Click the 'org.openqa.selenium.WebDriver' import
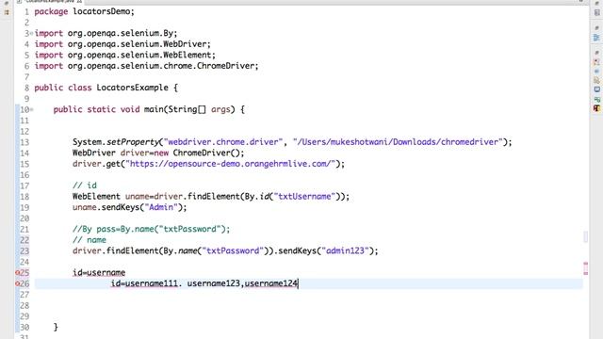 coord(139,44)
